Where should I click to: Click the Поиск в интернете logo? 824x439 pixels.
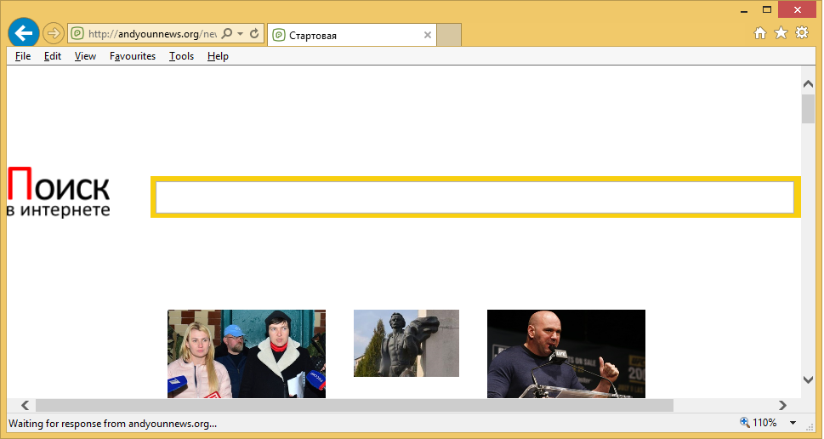tap(59, 192)
